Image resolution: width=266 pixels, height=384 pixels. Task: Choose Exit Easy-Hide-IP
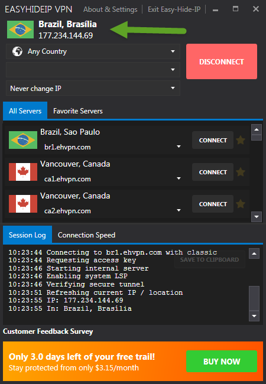(x=174, y=9)
